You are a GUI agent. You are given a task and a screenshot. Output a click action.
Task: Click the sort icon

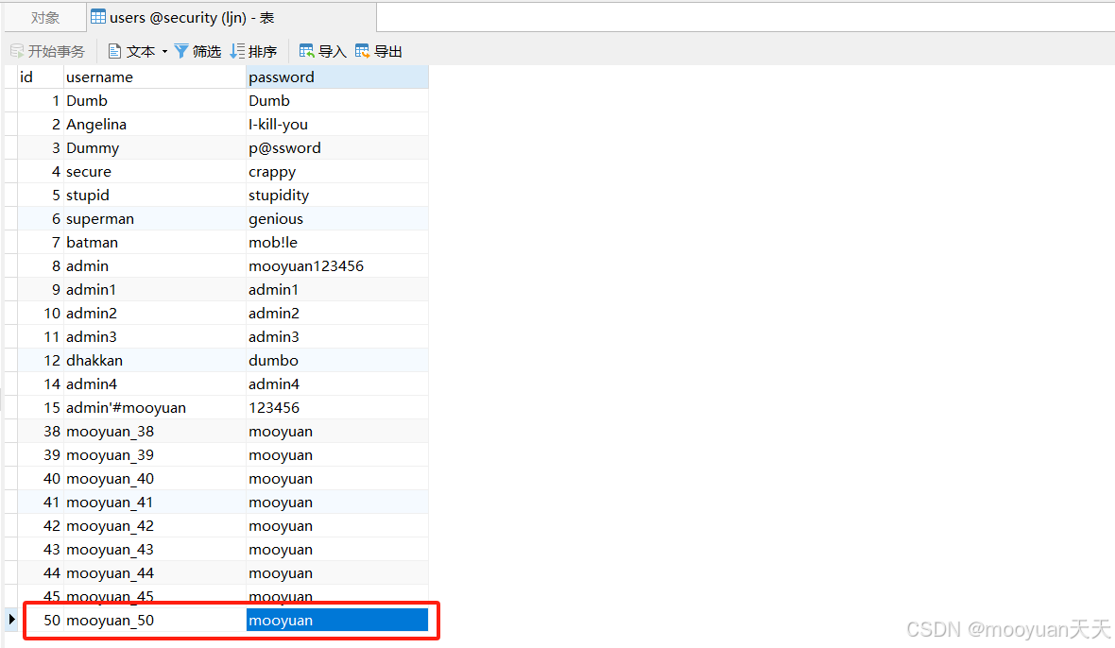237,51
